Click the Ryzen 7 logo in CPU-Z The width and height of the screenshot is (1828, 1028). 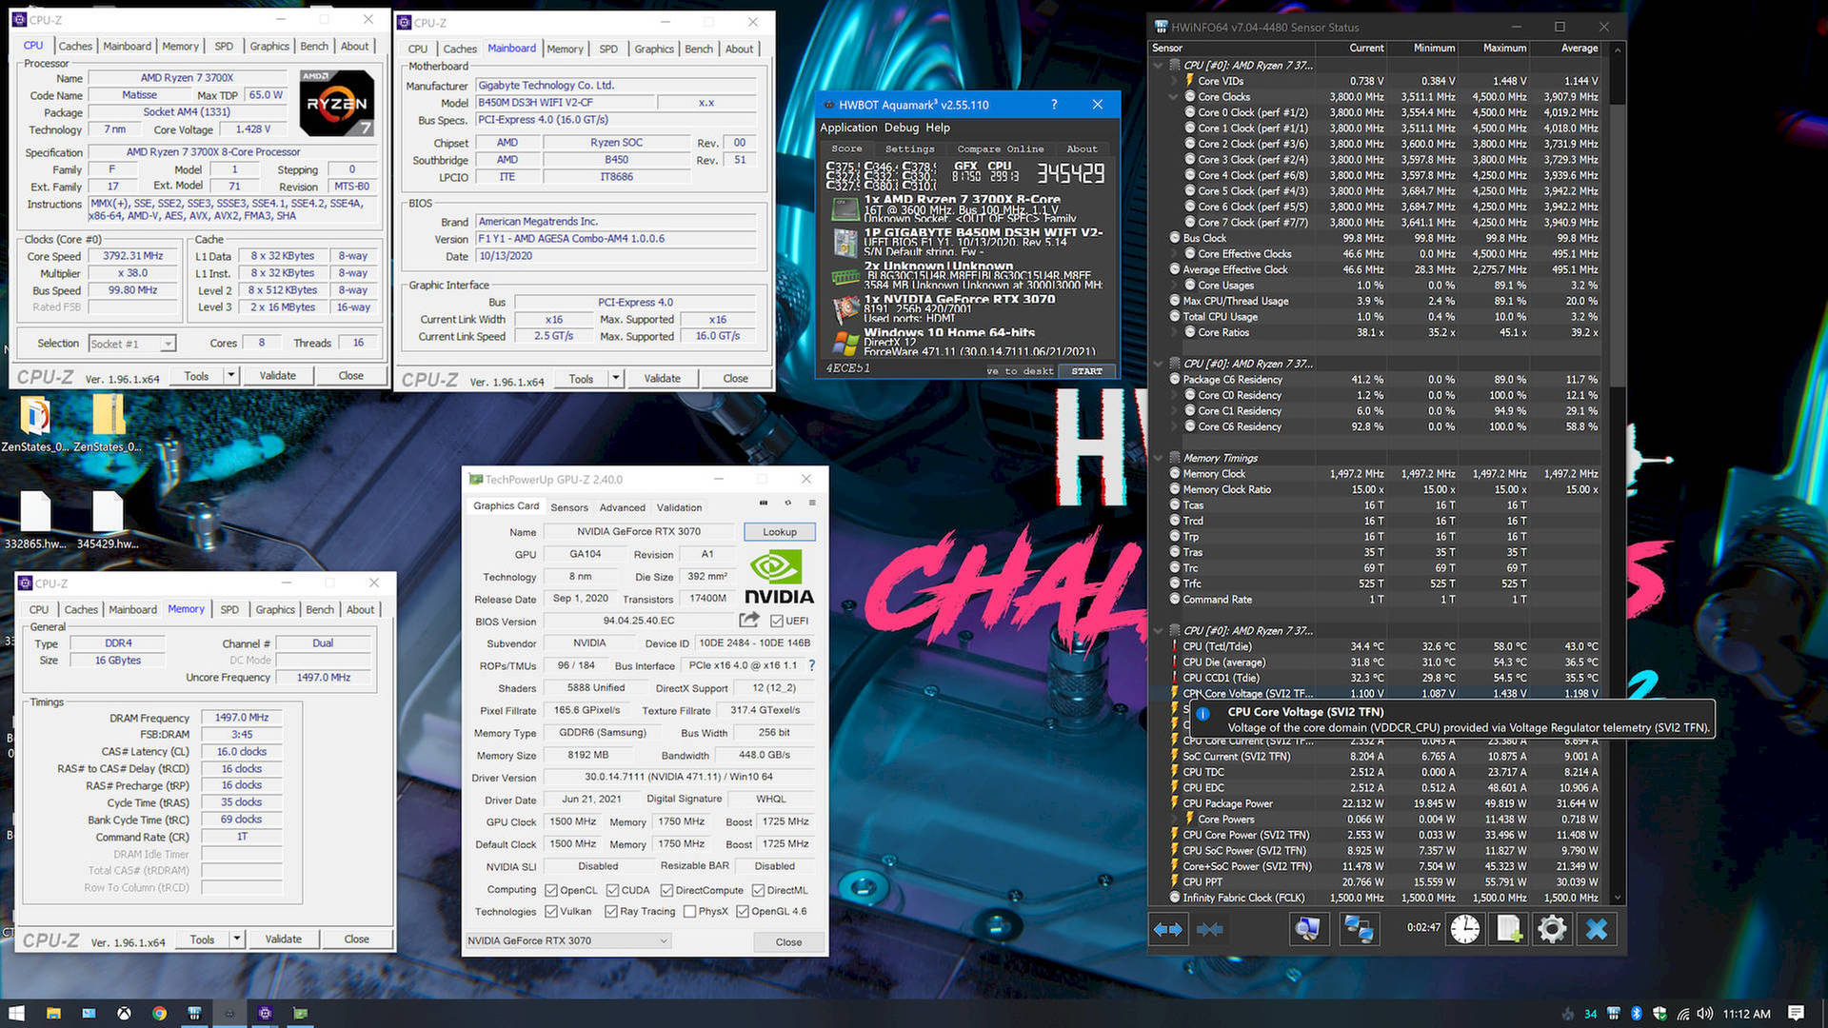coord(336,104)
